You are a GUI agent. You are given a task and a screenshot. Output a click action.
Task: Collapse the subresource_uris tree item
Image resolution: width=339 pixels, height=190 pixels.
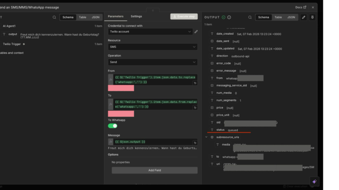click(x=206, y=137)
